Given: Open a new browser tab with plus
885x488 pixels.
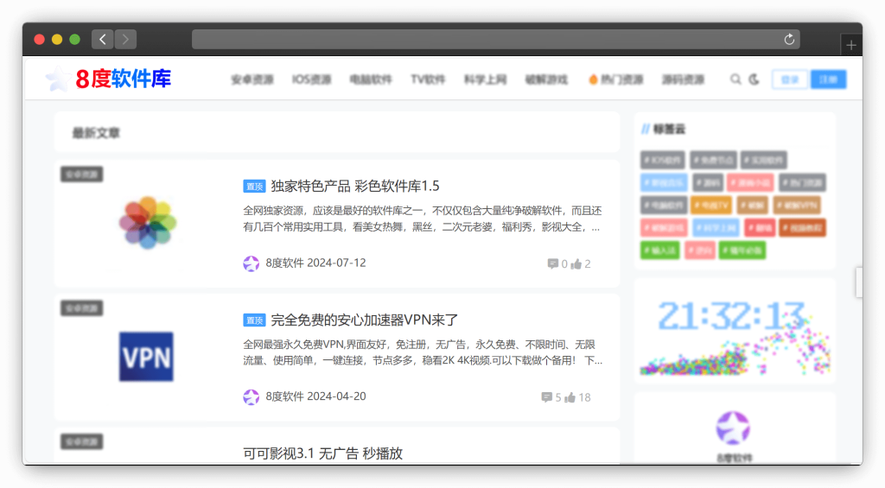Looking at the screenshot, I should pyautogui.click(x=851, y=45).
